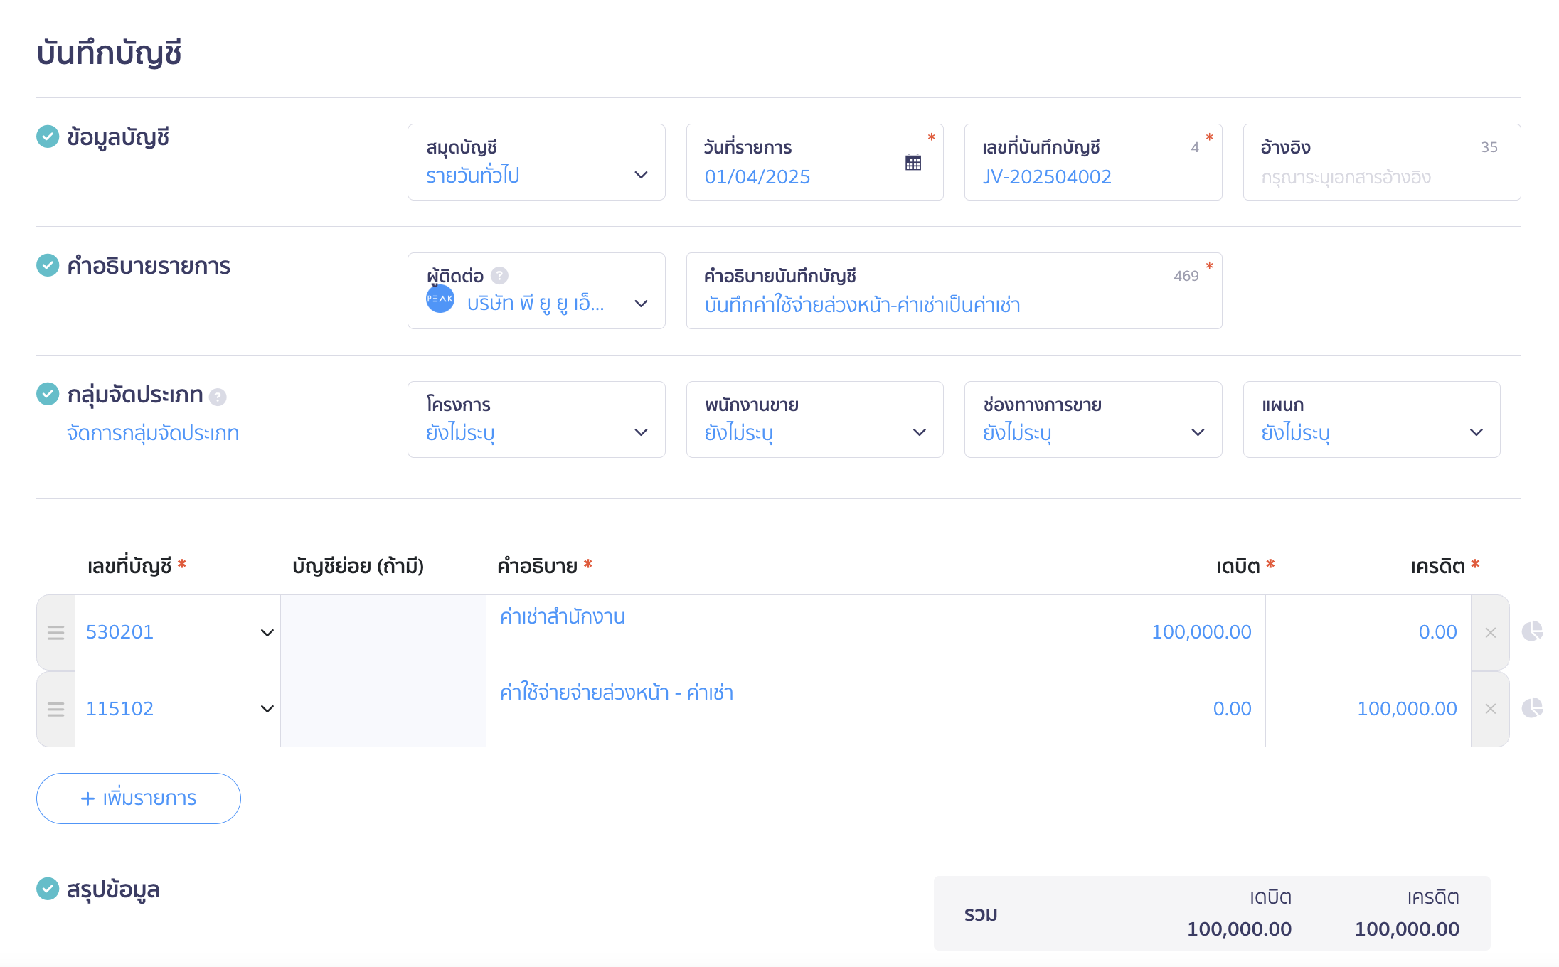
Task: Open the จัดการกลุ่มจัดประเภท link
Action: (x=153, y=433)
